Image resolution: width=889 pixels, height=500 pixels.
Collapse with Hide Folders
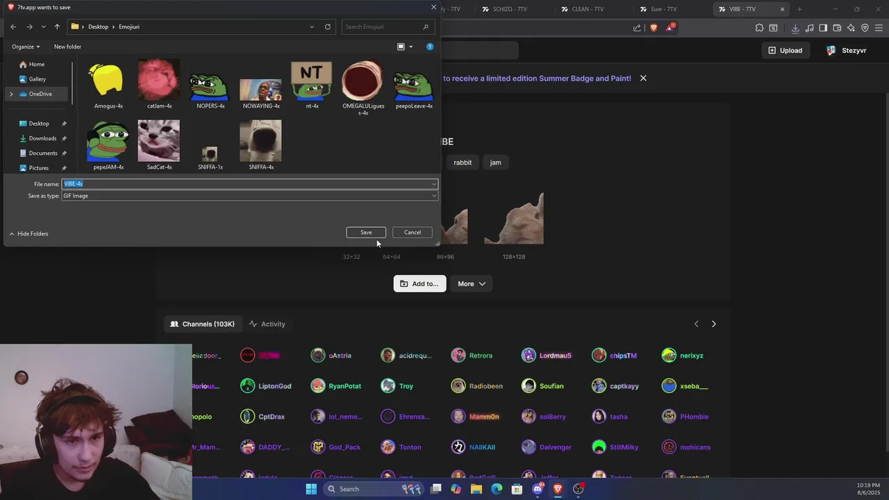click(x=28, y=234)
